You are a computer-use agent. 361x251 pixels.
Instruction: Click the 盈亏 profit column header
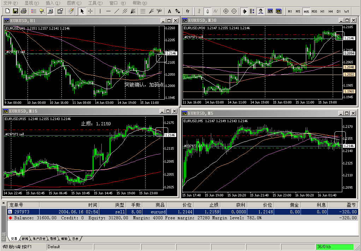351,205
